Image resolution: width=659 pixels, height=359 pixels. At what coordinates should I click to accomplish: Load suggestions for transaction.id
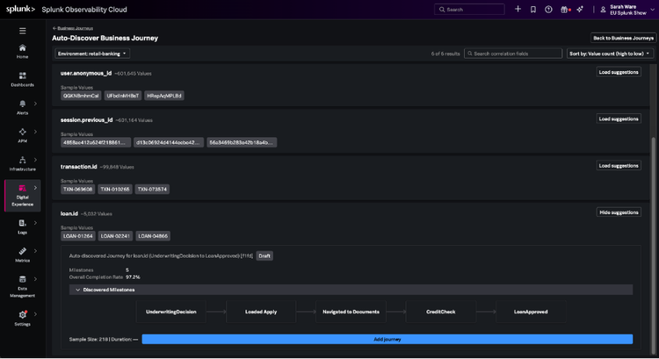tap(619, 165)
